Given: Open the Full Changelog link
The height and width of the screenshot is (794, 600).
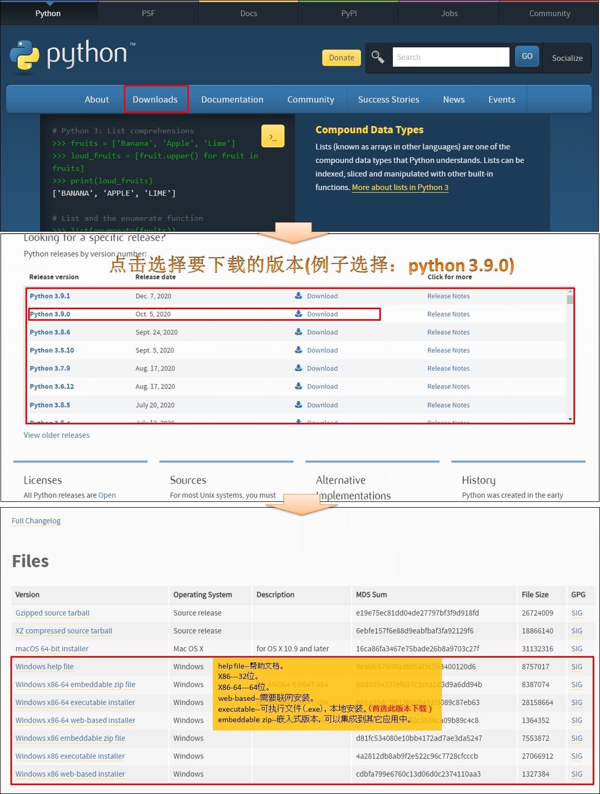Looking at the screenshot, I should coord(36,521).
